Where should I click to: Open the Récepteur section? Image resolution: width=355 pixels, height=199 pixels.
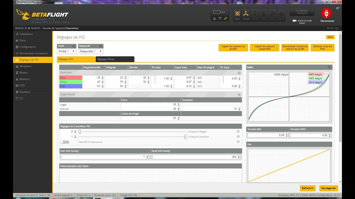coord(32,66)
